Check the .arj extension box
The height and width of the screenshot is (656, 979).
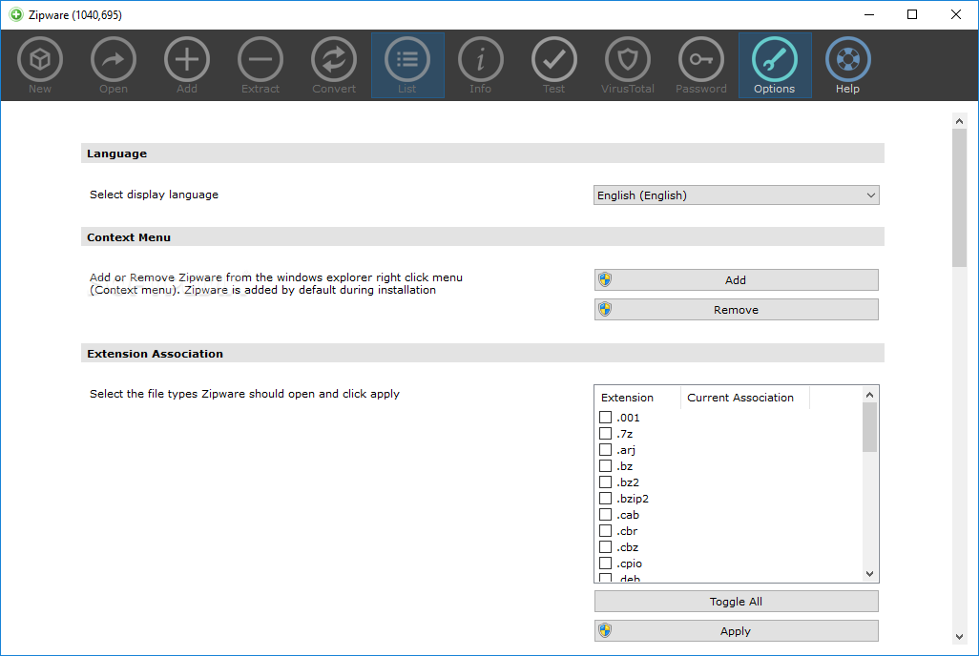(605, 449)
